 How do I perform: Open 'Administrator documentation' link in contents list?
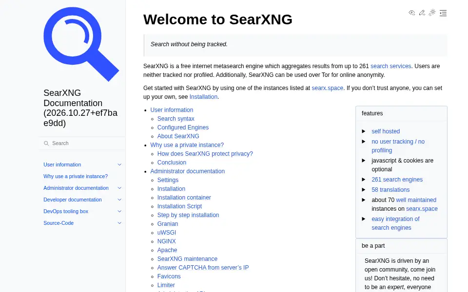tap(187, 171)
